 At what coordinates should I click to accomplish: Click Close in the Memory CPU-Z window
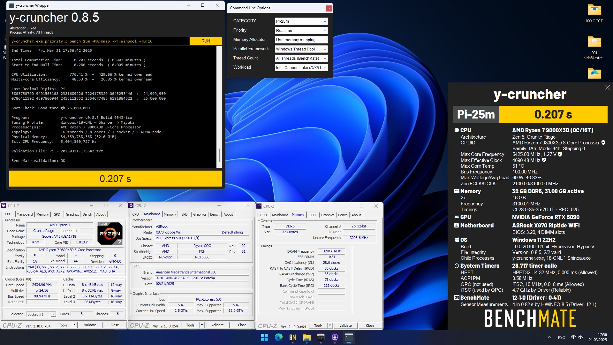[x=370, y=326]
